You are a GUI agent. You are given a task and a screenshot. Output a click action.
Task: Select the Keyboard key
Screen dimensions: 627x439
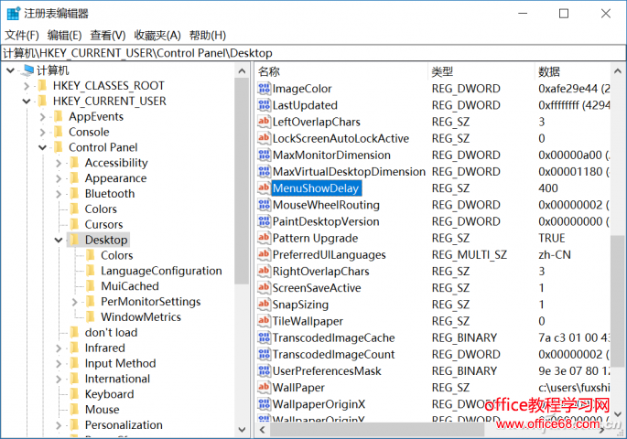[109, 394]
